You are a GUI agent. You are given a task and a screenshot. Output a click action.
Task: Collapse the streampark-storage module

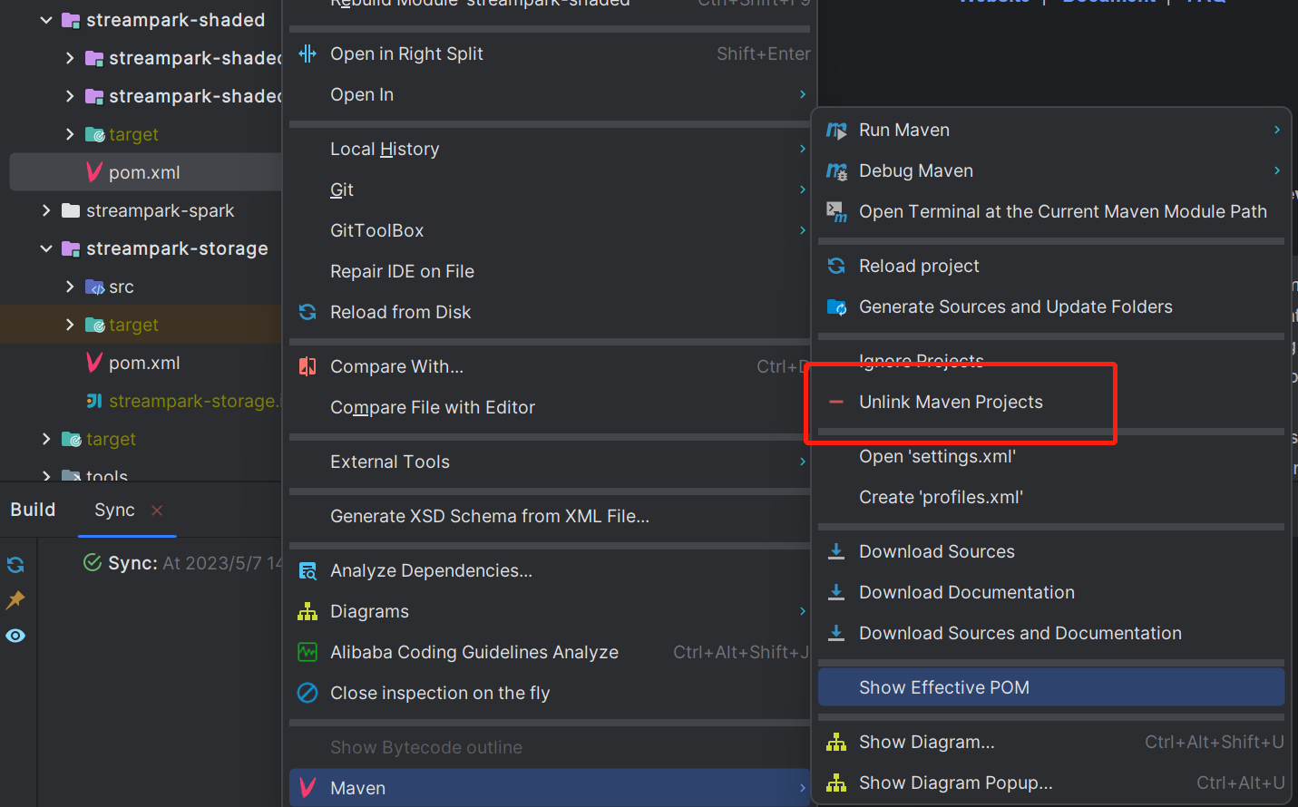click(x=46, y=248)
